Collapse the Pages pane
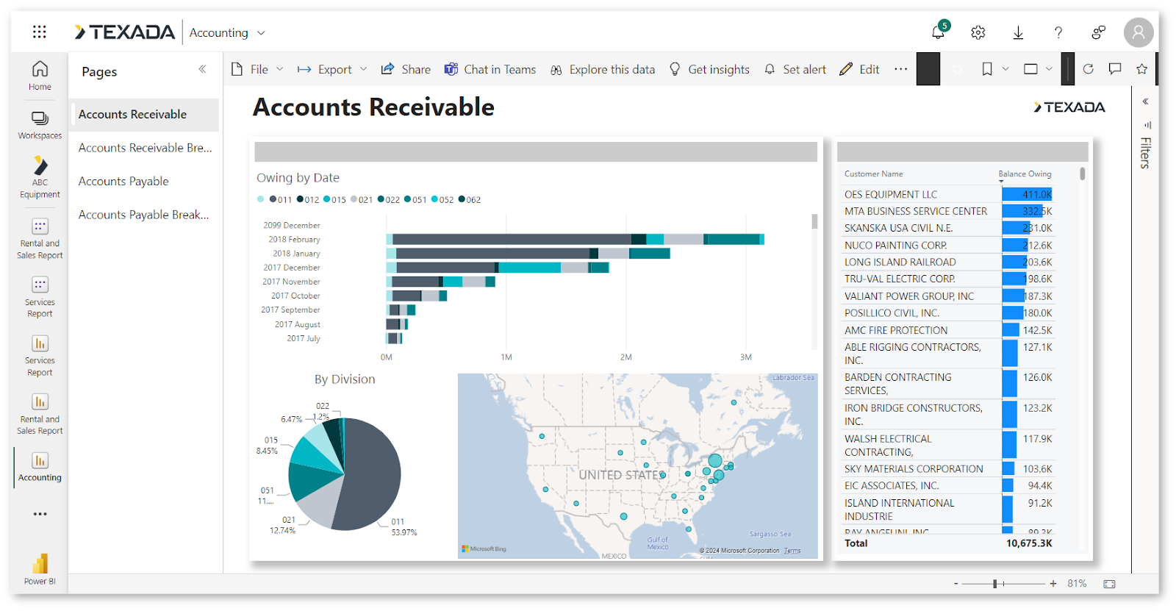 click(202, 69)
